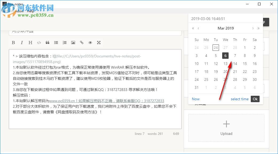The image size is (278, 154).
Task: Advance calendar to next month
Action: [253, 28]
